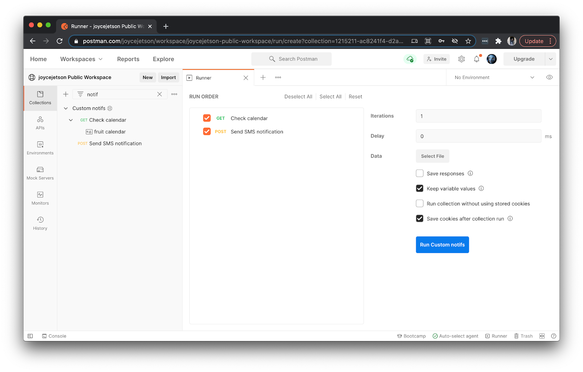The width and height of the screenshot is (583, 372).
Task: Toggle the two-pane view icon in the status bar
Action: [542, 336]
